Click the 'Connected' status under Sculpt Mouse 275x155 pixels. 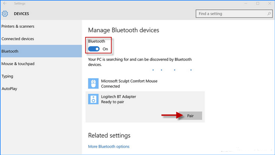[110, 86]
